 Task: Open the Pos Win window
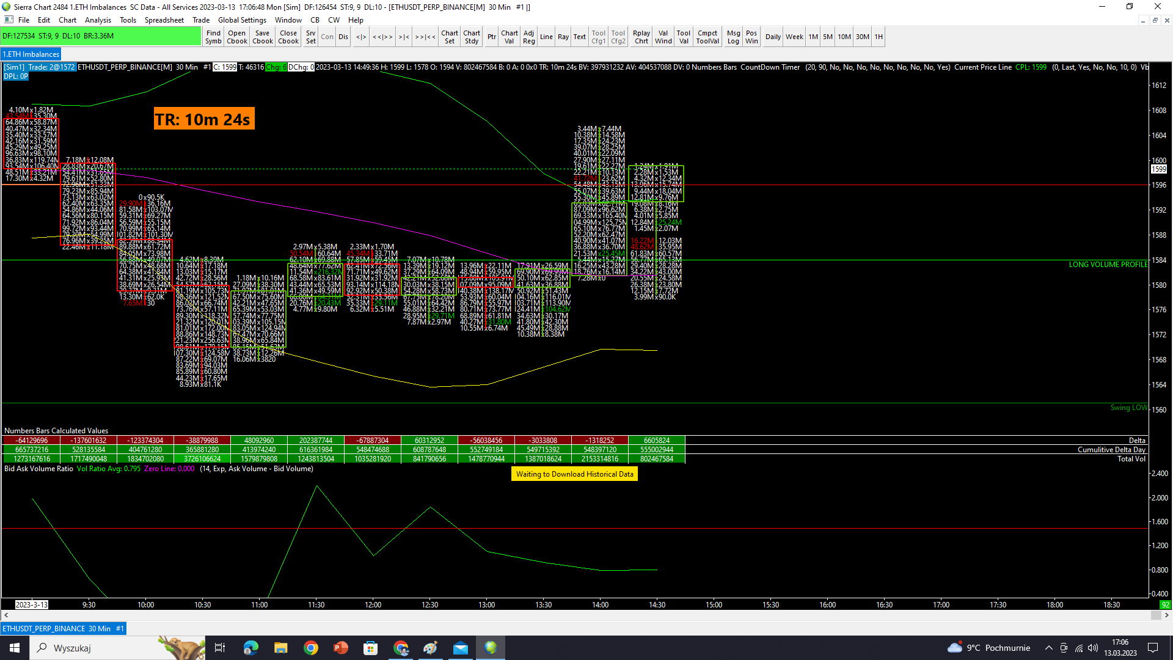pyautogui.click(x=751, y=37)
